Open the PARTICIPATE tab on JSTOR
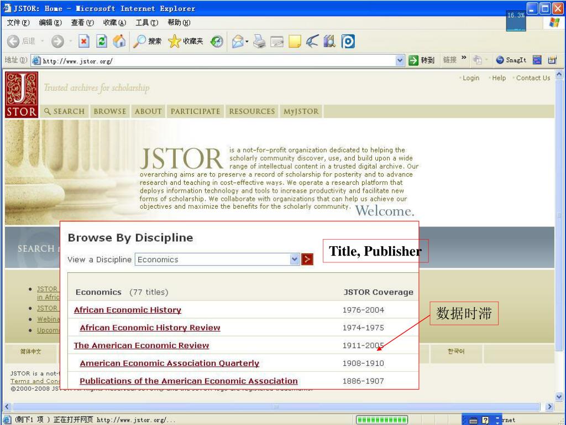The width and height of the screenshot is (566, 425). (x=195, y=111)
